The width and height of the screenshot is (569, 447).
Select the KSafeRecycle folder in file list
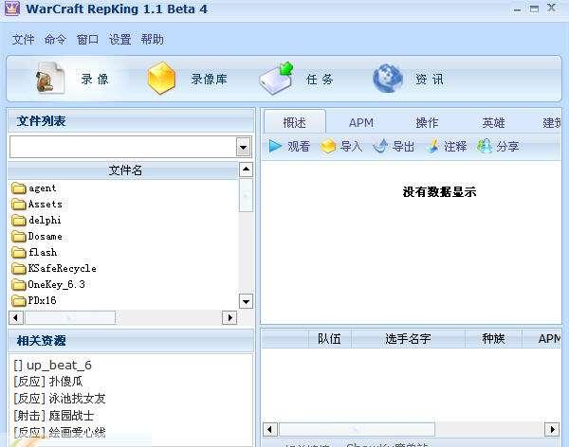pyautogui.click(x=62, y=268)
